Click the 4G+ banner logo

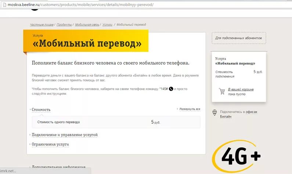tap(237, 156)
